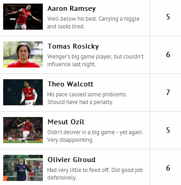Select Theo Walcott's photo thumbnail

(x=23, y=92)
